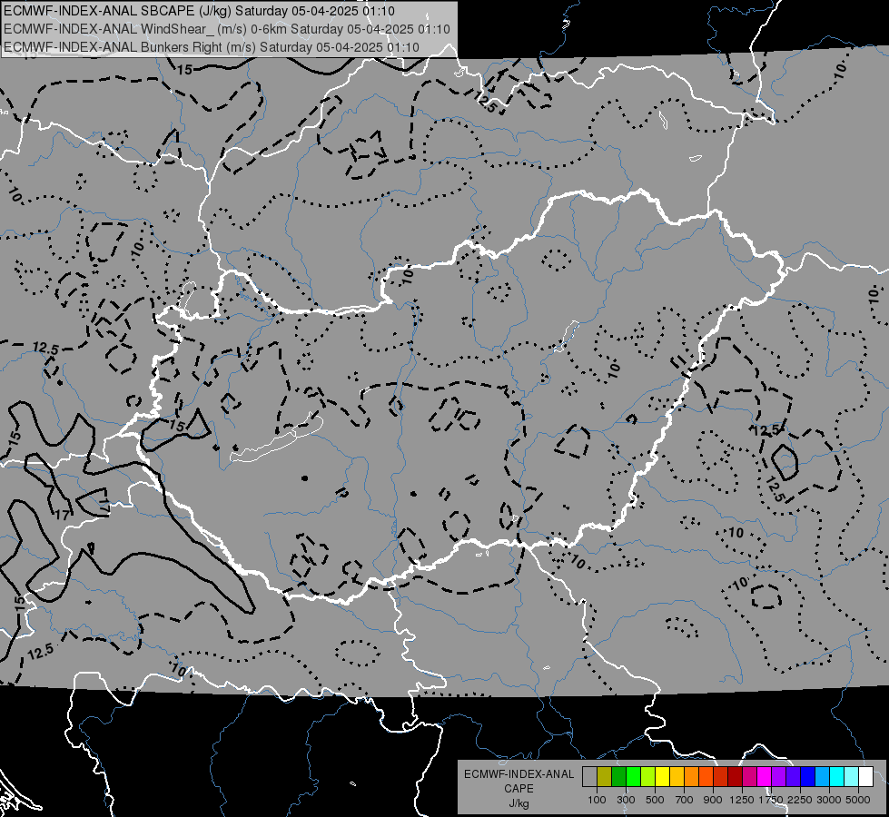Pick the gold-amber CAPE legend swatch
889x817 pixels.
click(x=677, y=776)
